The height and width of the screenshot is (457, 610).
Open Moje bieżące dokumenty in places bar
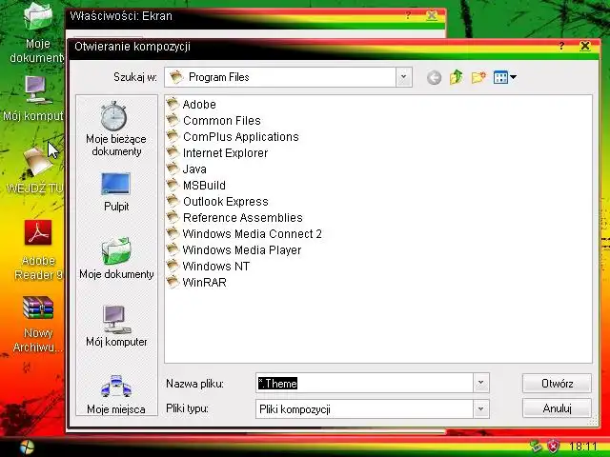point(116,129)
